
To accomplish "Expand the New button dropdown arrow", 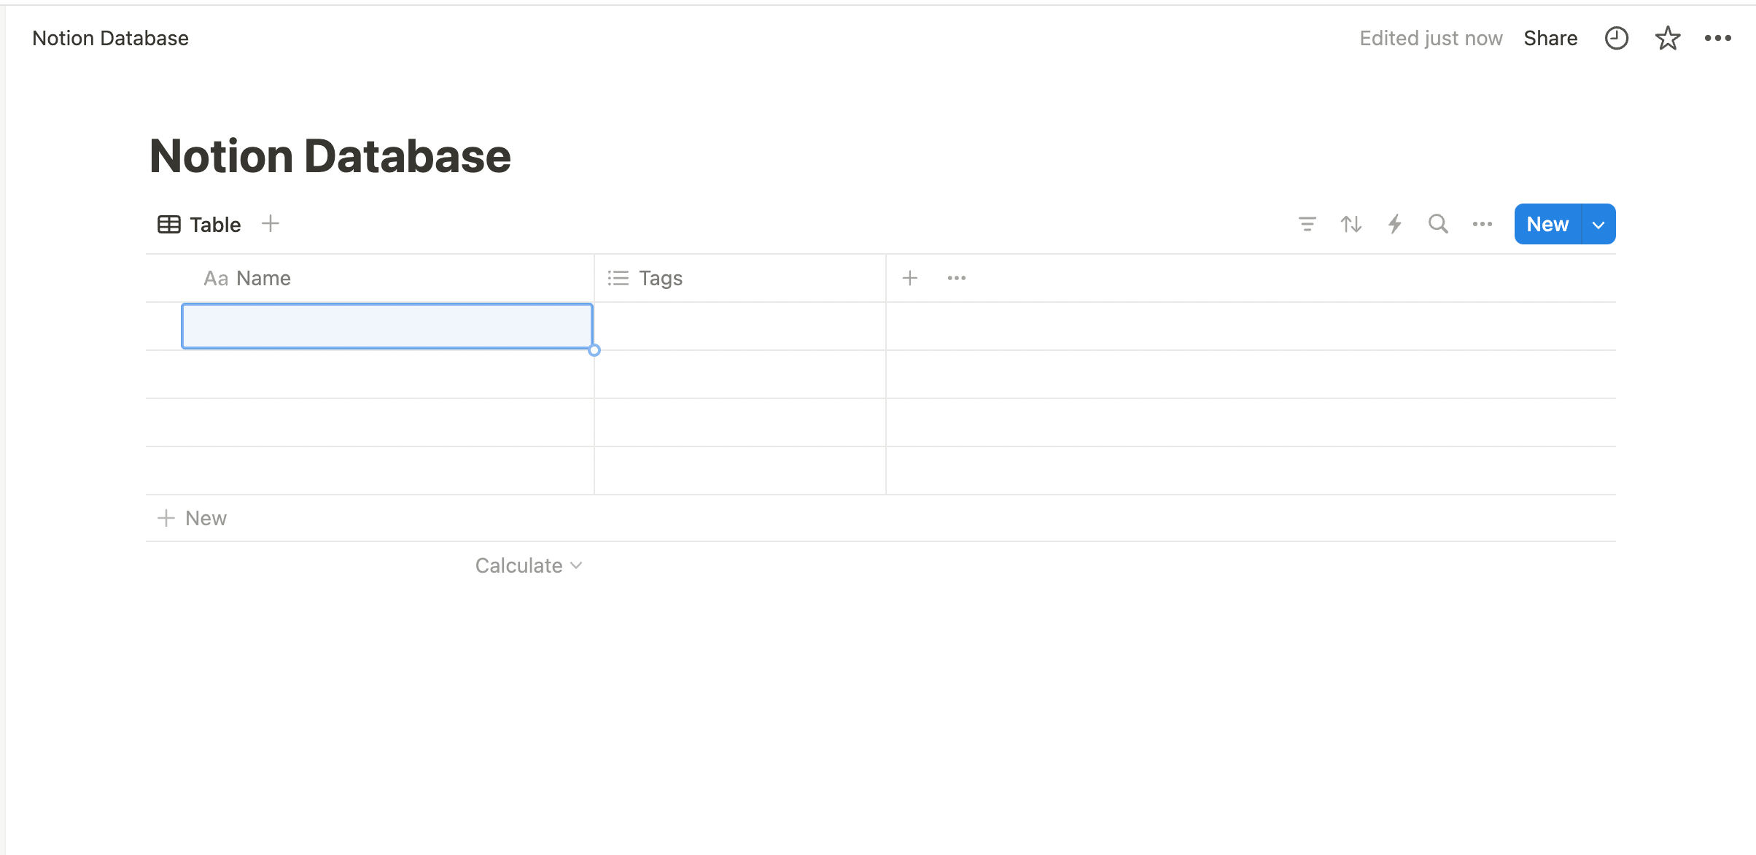I will tap(1598, 224).
